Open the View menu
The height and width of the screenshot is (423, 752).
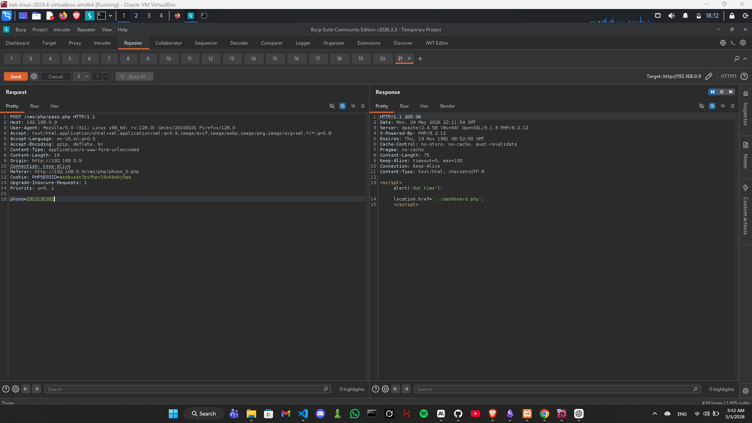pyautogui.click(x=107, y=30)
